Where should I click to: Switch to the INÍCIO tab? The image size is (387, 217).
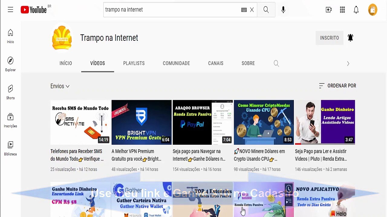[x=66, y=63]
